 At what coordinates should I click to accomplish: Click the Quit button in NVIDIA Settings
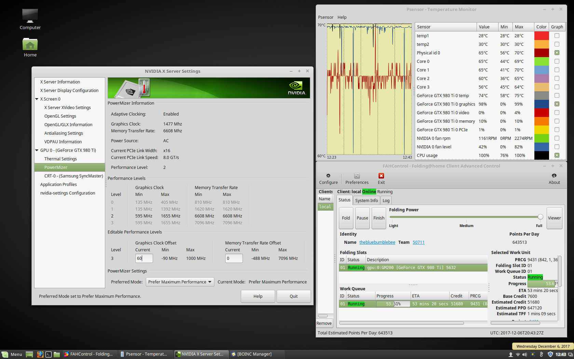(x=293, y=296)
